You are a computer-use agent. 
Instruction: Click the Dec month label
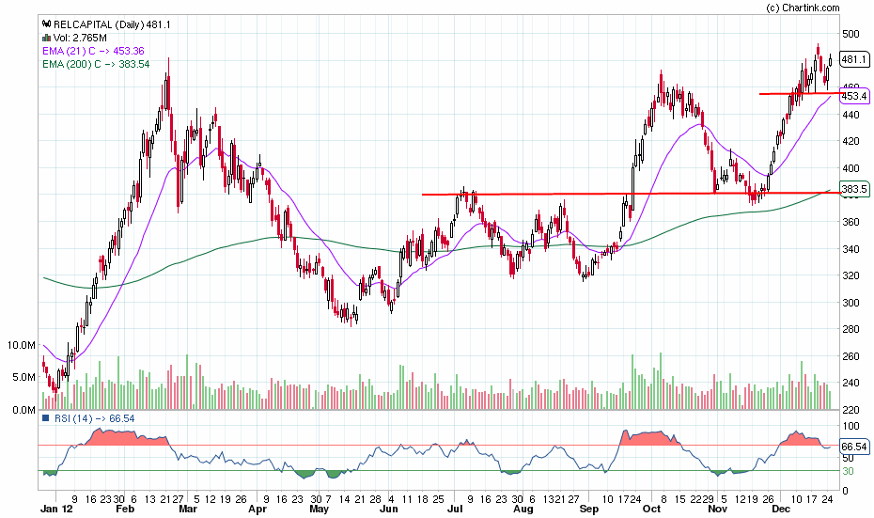(x=781, y=509)
